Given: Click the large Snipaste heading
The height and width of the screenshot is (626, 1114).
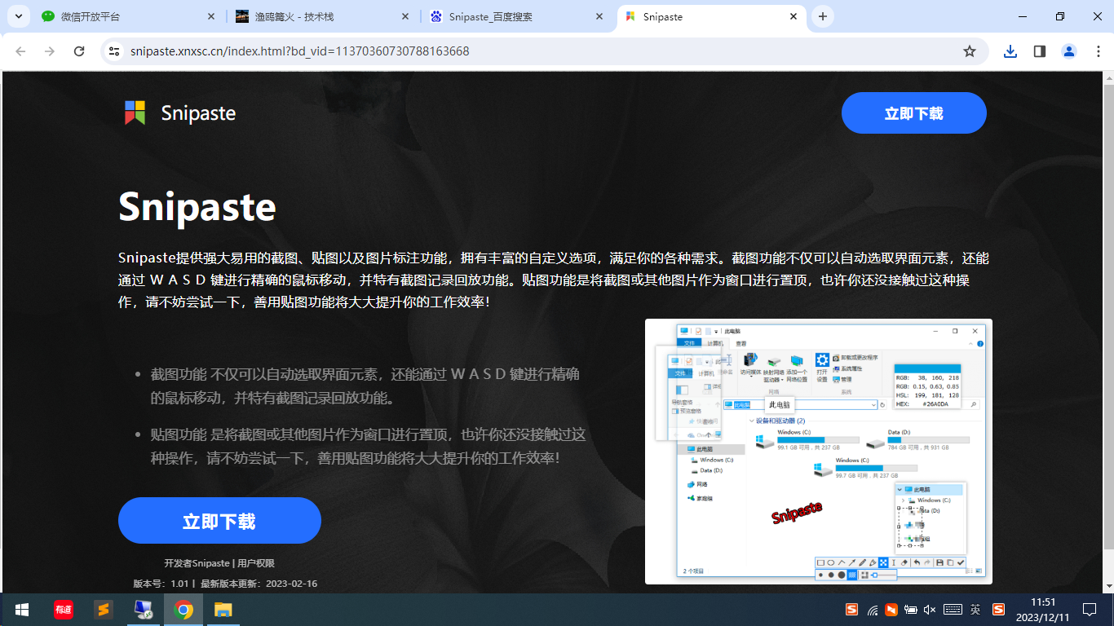Looking at the screenshot, I should [x=197, y=207].
